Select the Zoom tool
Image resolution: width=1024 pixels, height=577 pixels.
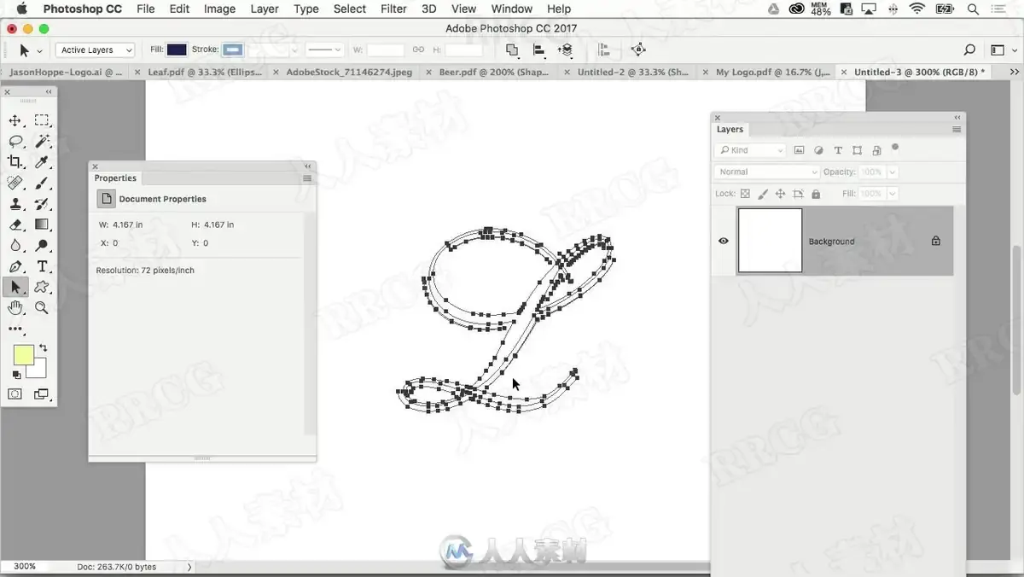click(42, 308)
